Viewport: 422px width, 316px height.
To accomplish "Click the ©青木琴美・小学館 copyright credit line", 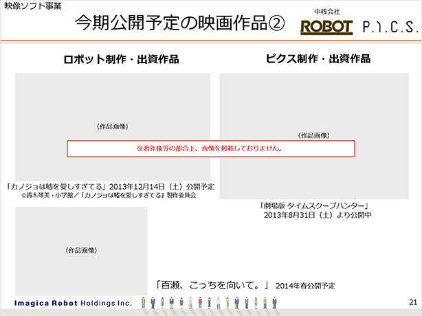I will [x=109, y=195].
